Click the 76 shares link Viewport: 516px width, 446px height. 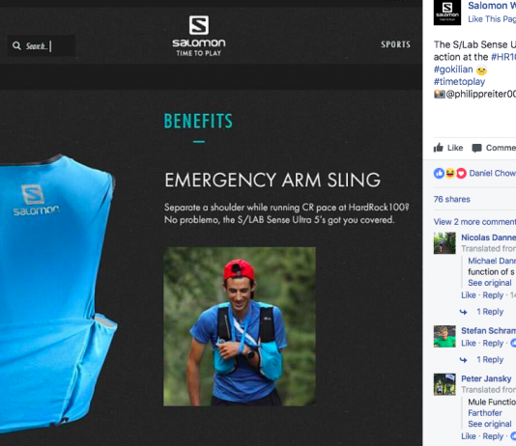click(x=452, y=199)
